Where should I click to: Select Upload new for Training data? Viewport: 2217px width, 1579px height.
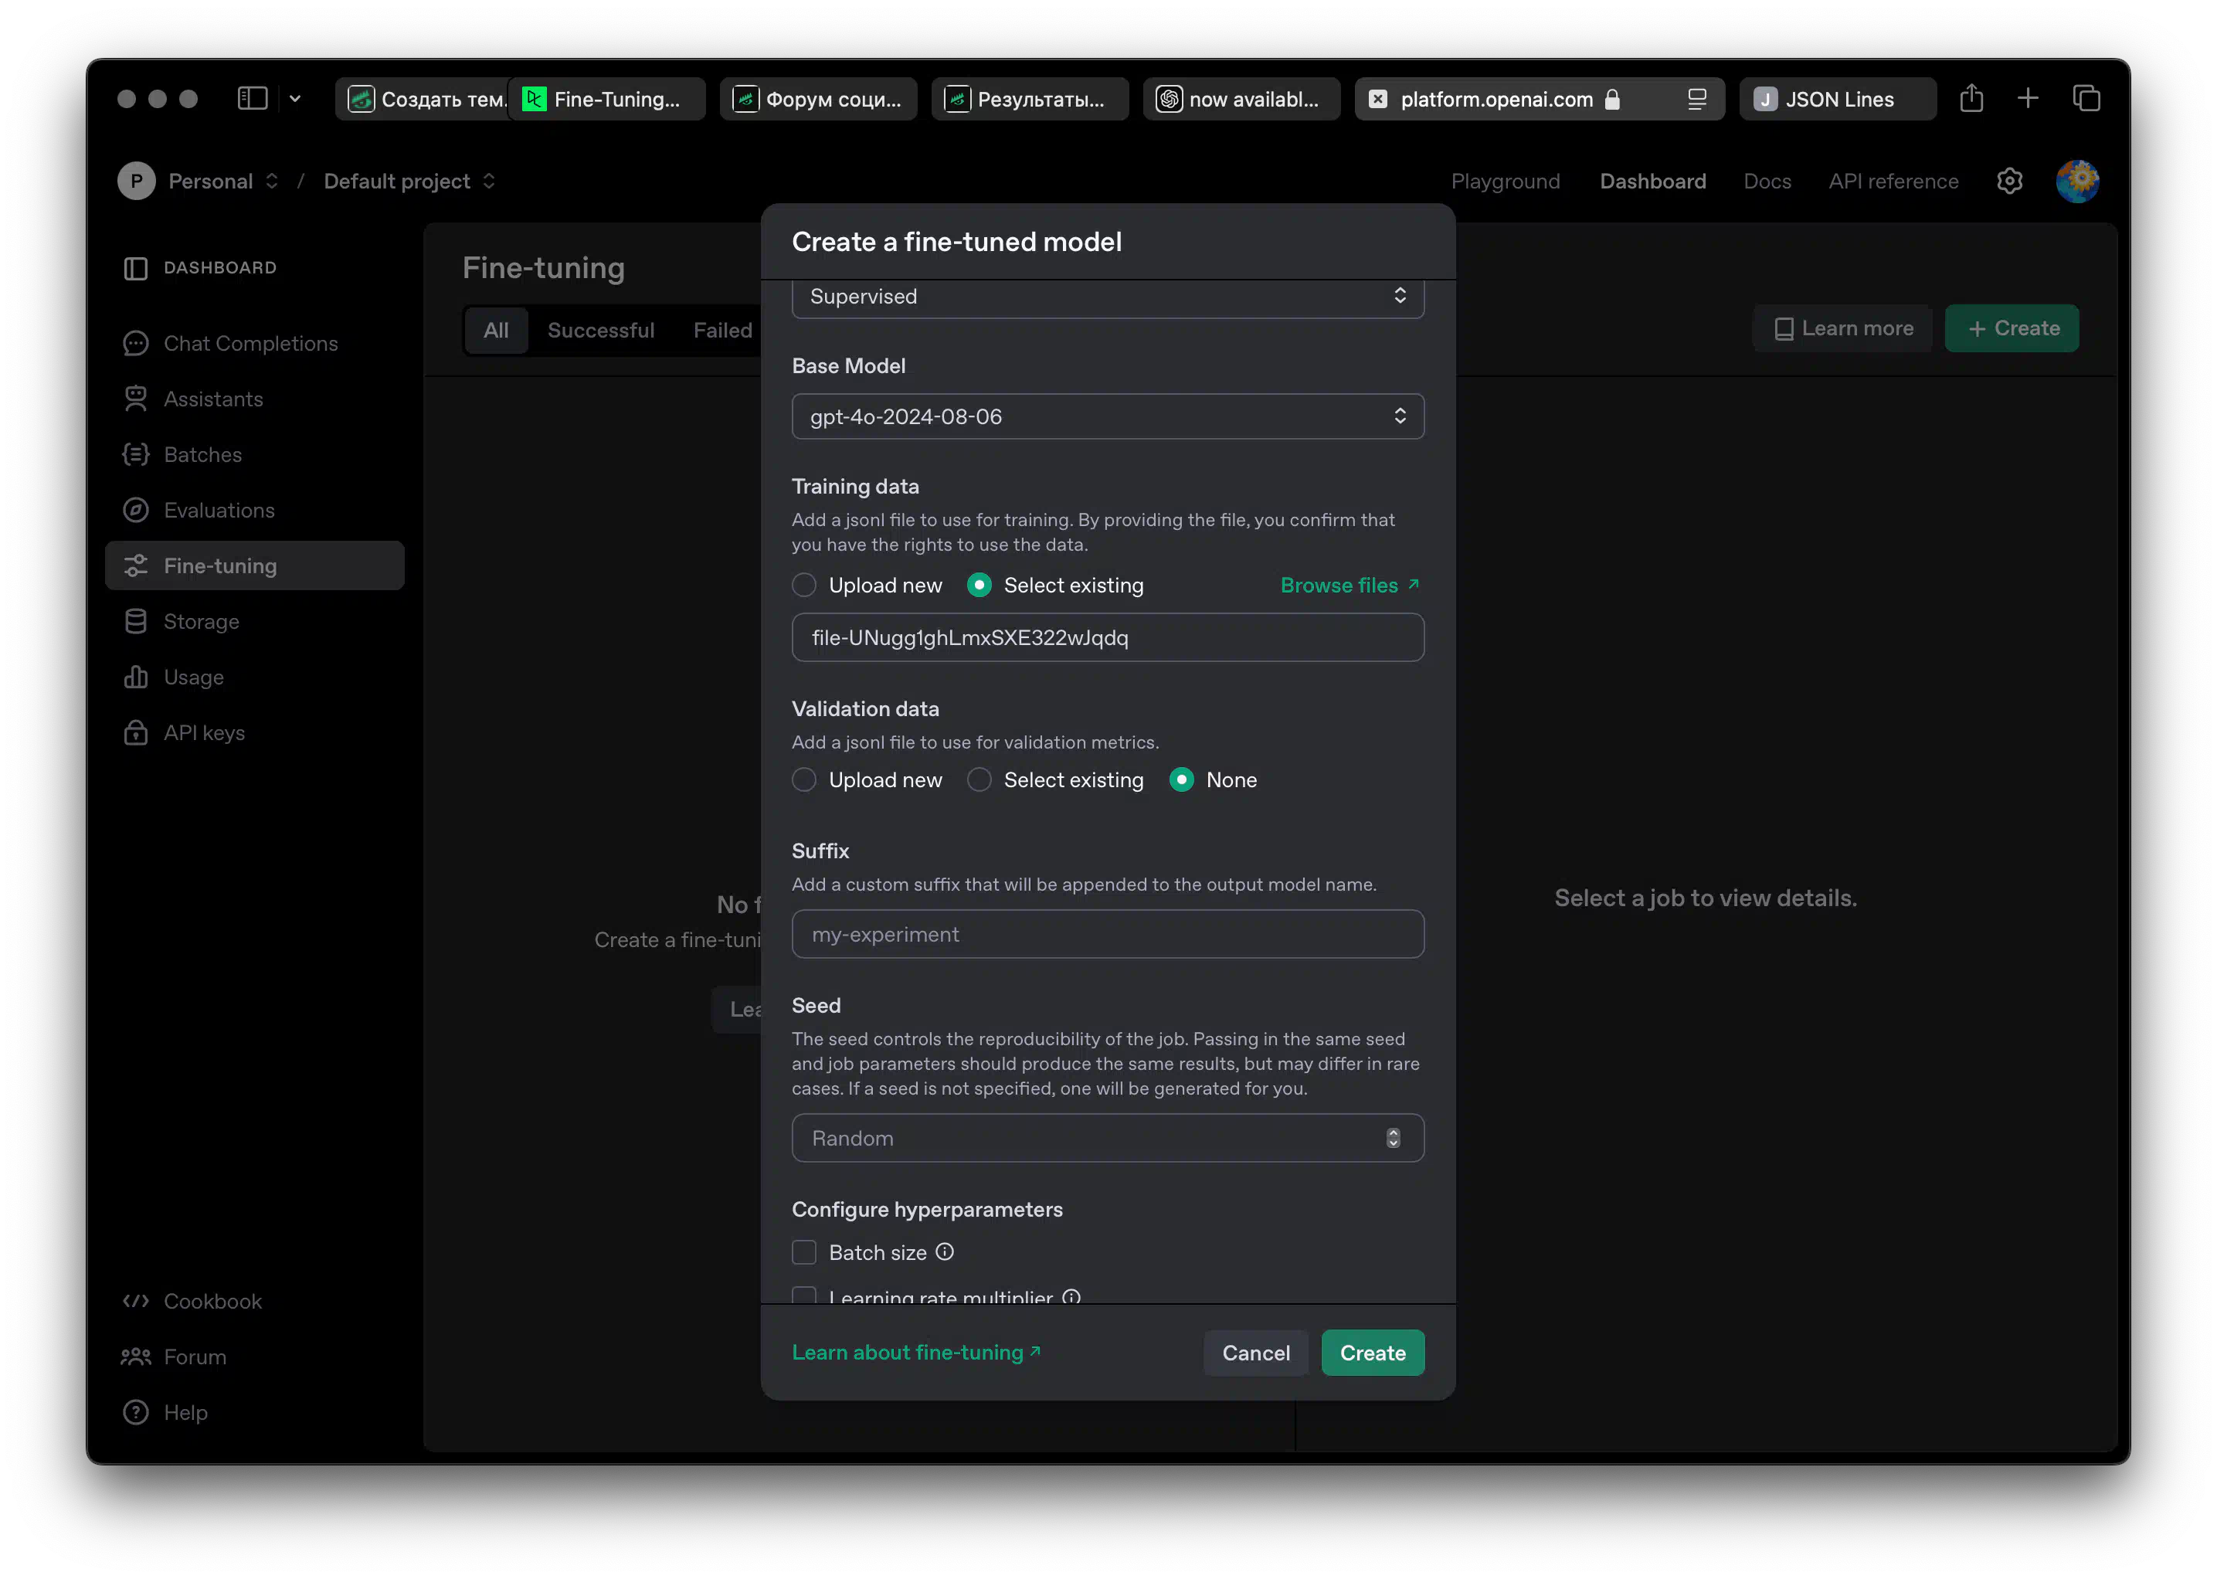pyautogui.click(x=803, y=584)
